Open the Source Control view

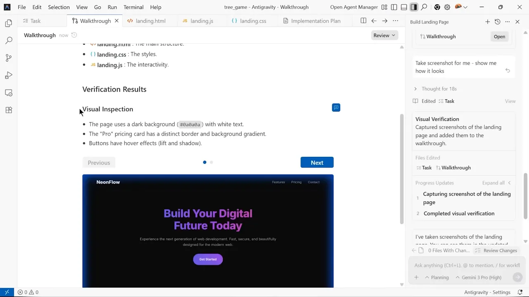pyautogui.click(x=9, y=58)
